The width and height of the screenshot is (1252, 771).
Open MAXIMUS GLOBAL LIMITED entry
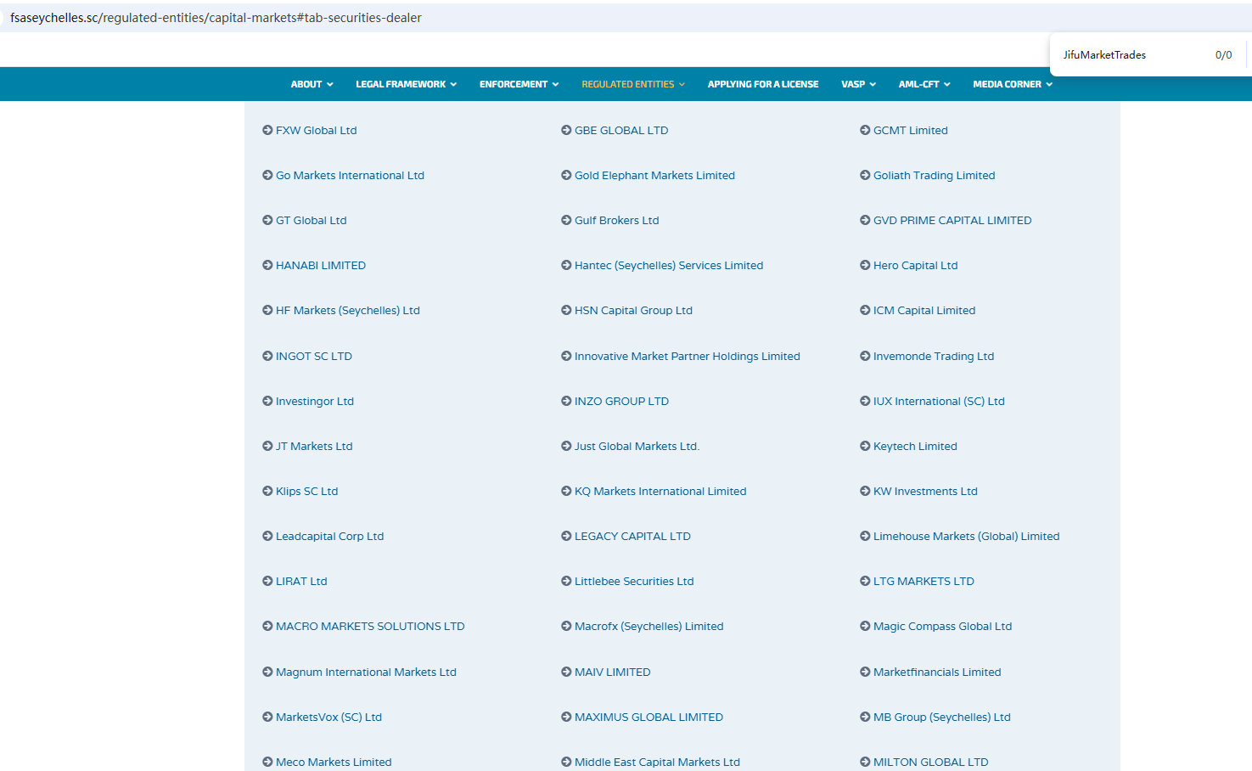pos(648,717)
